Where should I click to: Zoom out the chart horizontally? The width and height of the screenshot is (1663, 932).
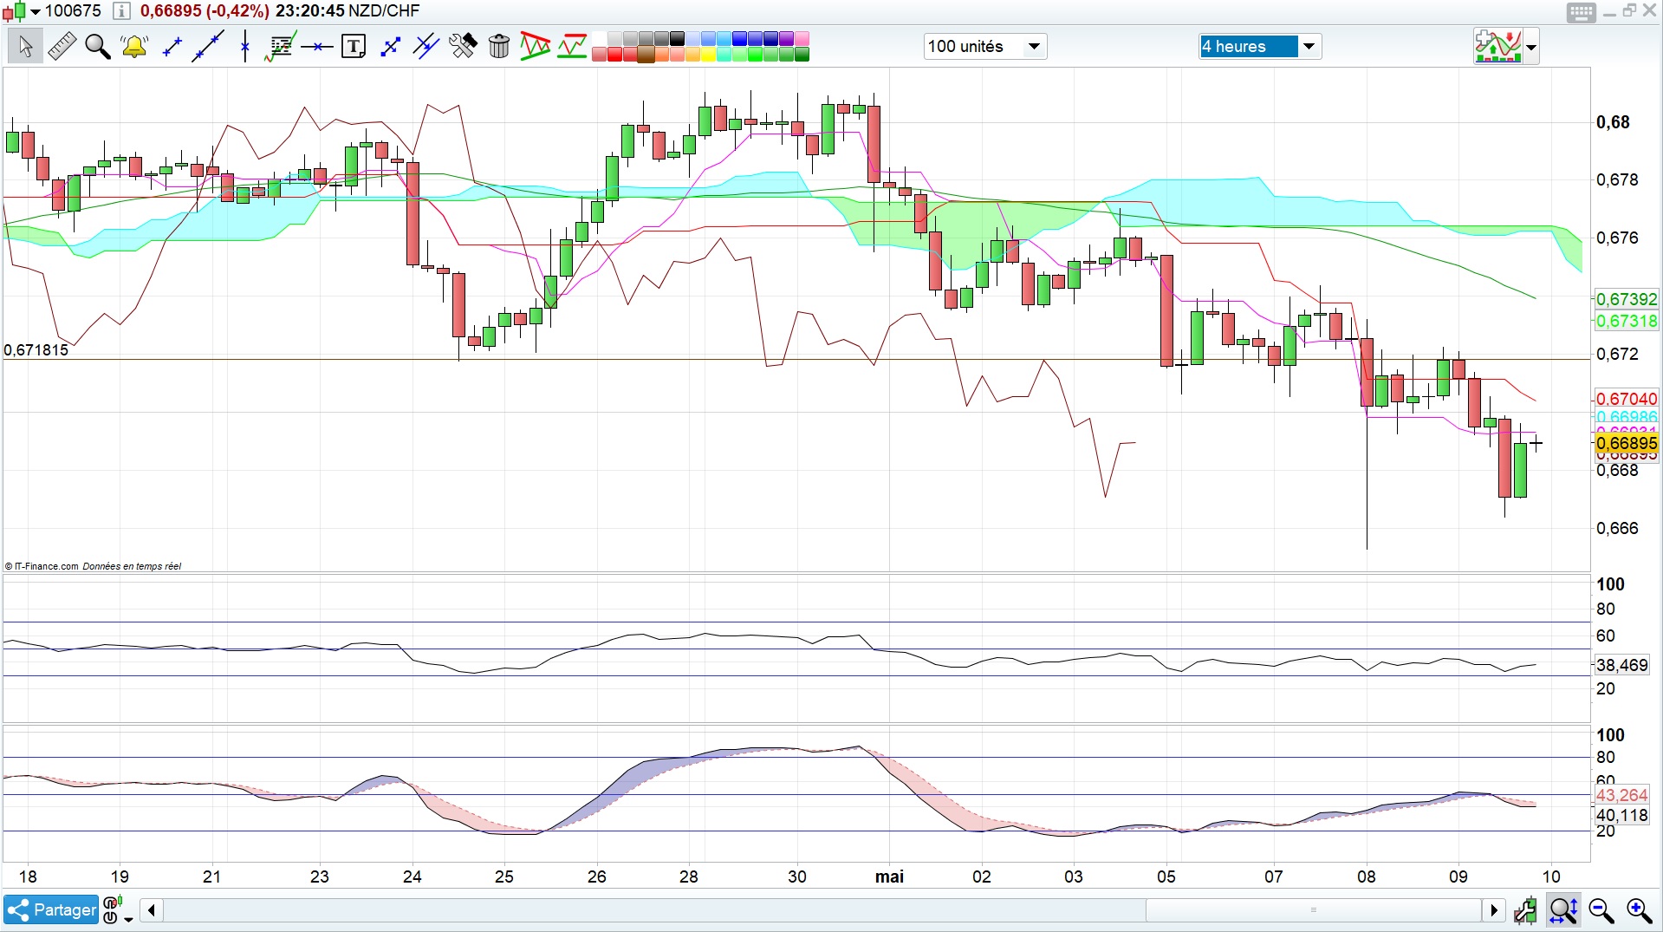pos(1601,910)
